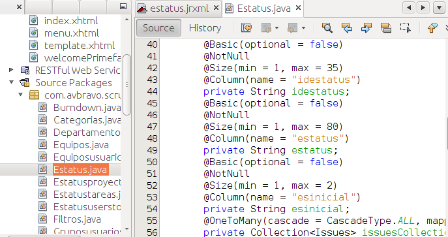Select Departamento file in tree
Image resolution: width=448 pixels, height=237 pixels.
tap(87, 133)
